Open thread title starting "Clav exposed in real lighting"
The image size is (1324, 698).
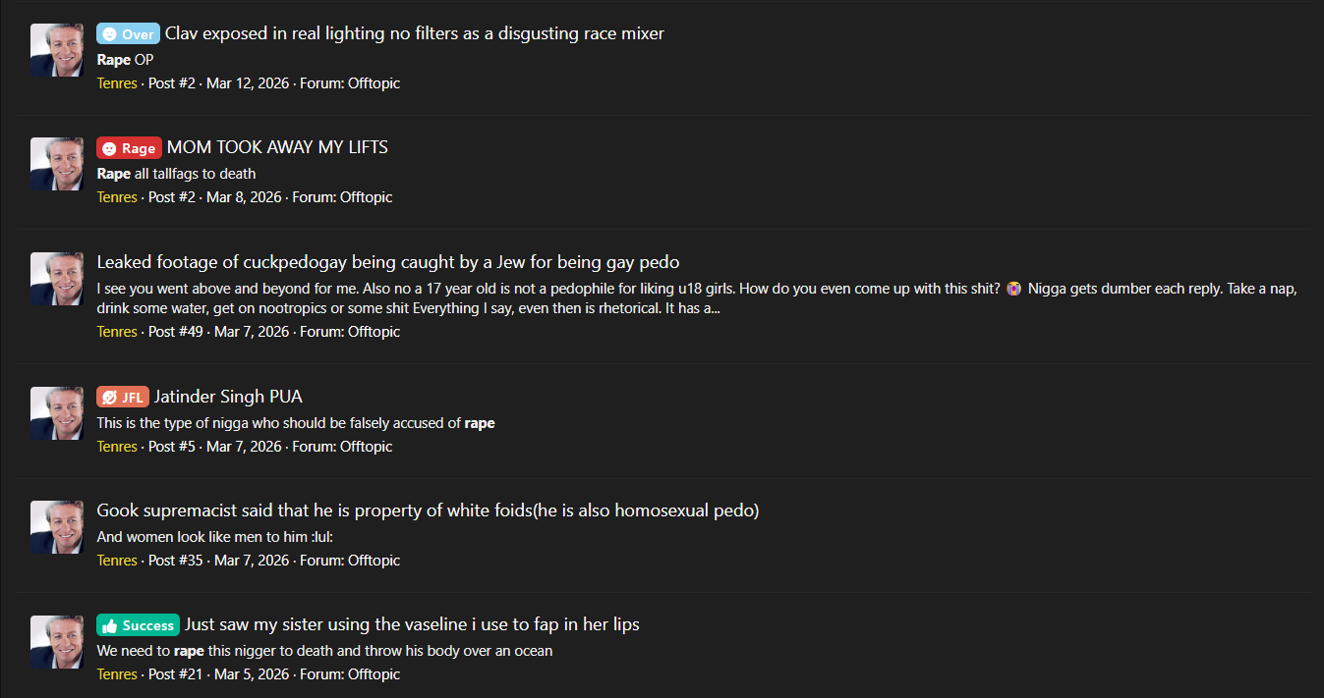414,33
